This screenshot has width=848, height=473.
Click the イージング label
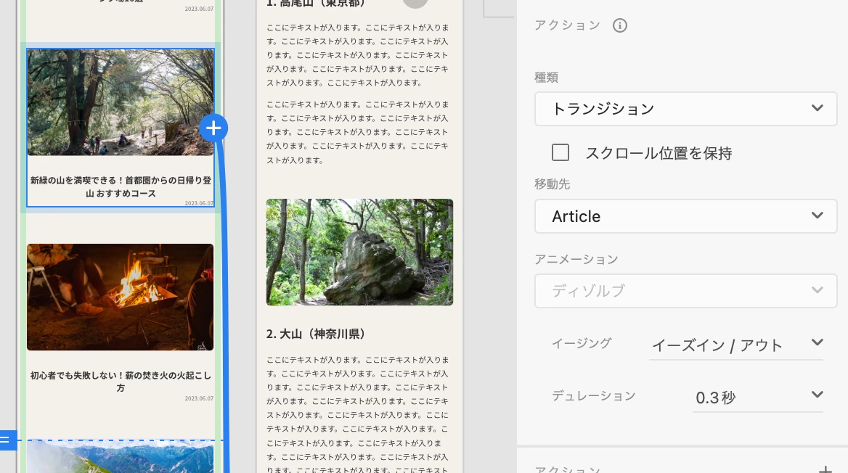(582, 342)
